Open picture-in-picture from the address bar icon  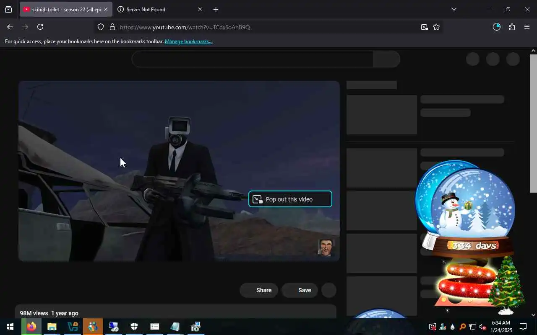(425, 27)
